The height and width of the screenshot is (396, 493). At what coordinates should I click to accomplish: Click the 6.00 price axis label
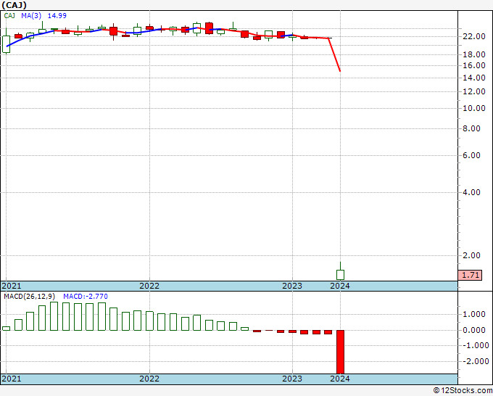tap(472, 155)
